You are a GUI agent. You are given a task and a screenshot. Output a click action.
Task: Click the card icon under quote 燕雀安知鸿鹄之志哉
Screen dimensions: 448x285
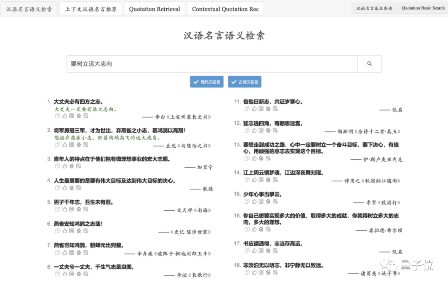click(x=71, y=231)
